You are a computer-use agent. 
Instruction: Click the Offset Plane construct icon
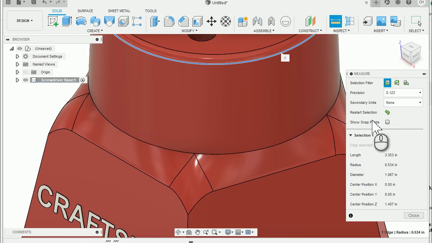[x=310, y=22]
